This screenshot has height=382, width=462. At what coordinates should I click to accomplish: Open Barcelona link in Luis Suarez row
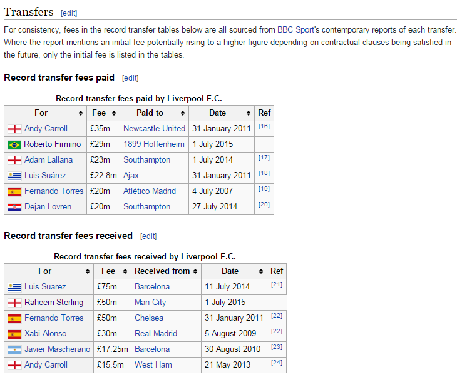point(152,286)
